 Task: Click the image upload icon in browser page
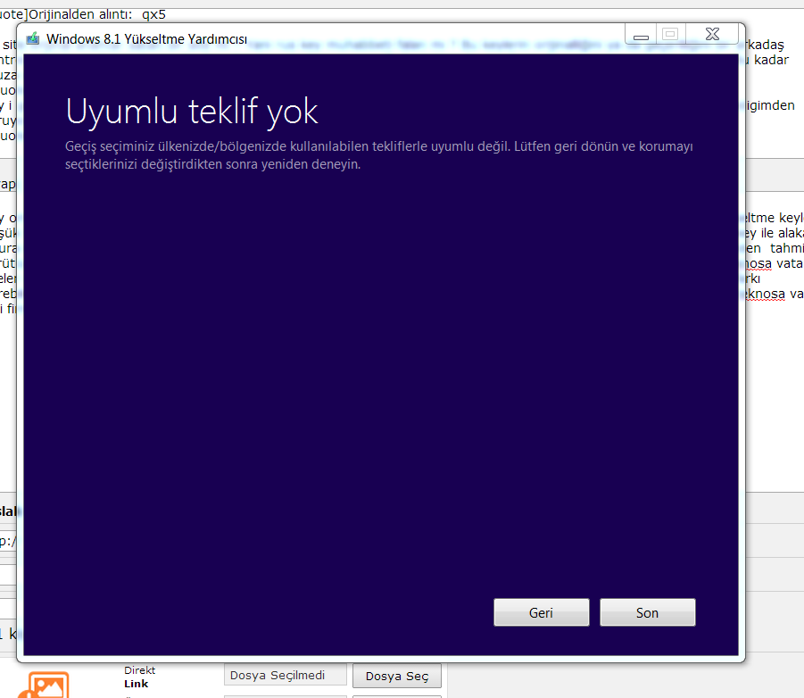(45, 686)
